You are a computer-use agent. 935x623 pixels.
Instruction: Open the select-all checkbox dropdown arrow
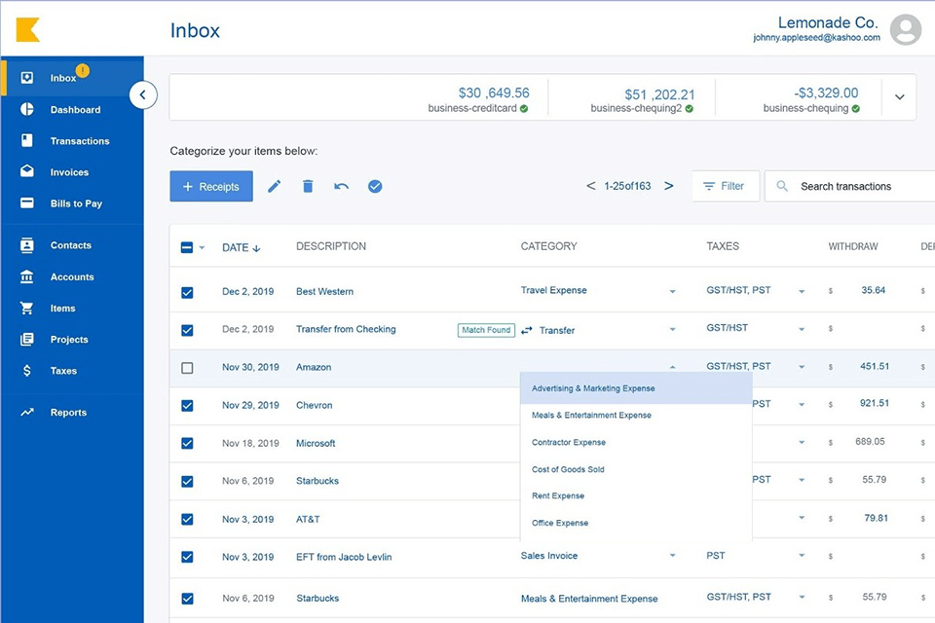coord(202,247)
